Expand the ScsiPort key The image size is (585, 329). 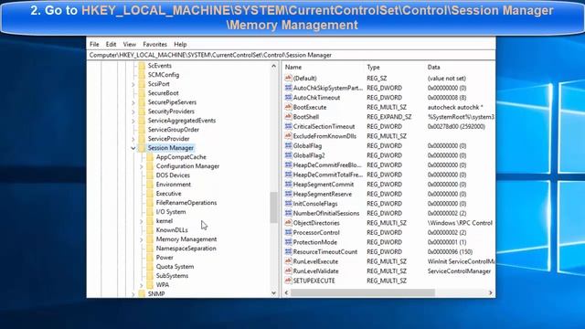[x=133, y=84]
